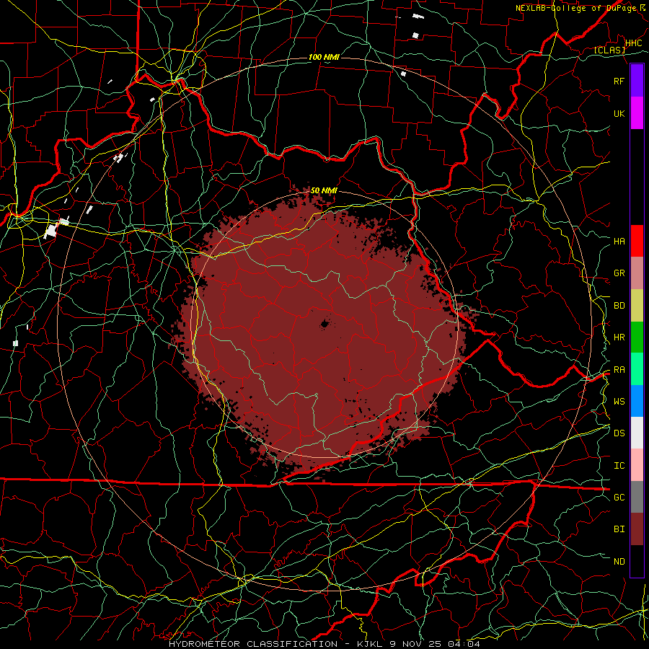Click the [CLAS] units label

click(609, 50)
